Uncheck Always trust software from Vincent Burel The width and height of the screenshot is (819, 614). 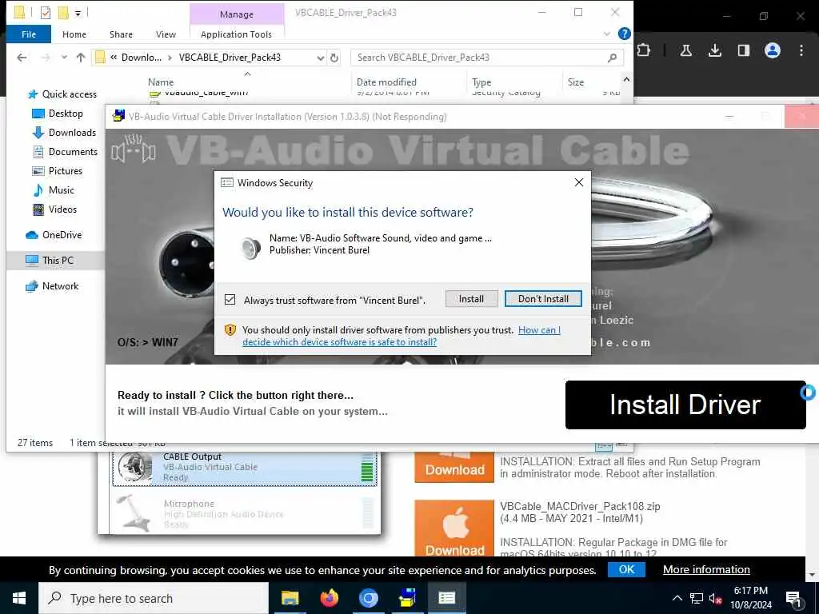[x=230, y=300]
